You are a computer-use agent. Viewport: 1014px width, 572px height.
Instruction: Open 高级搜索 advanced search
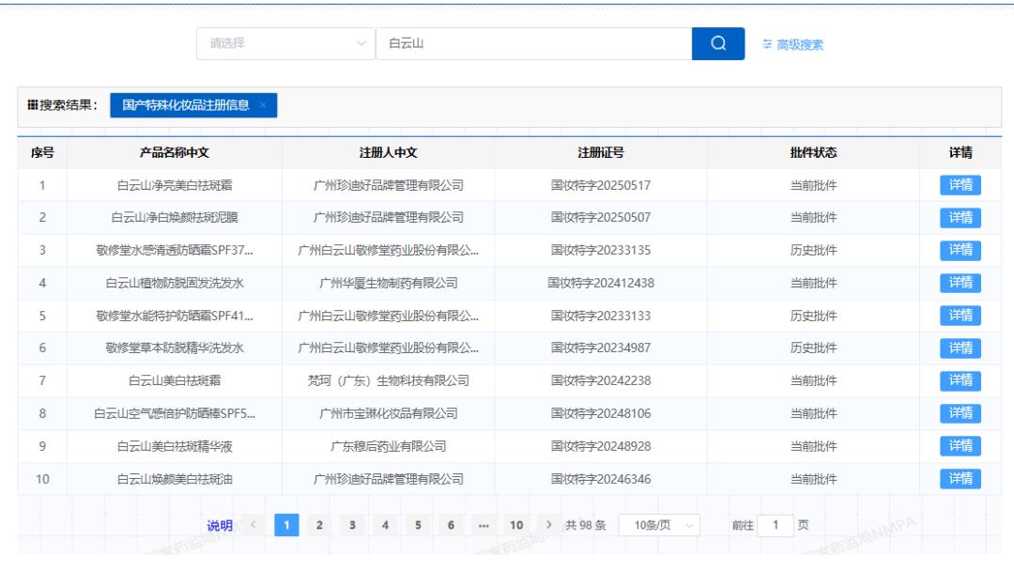pos(793,44)
